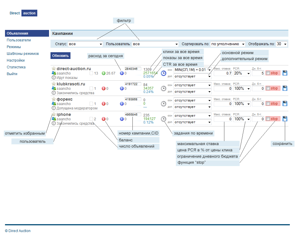
Task: Save the klubkrasoti.ru row with floppy icon
Action: (x=285, y=88)
